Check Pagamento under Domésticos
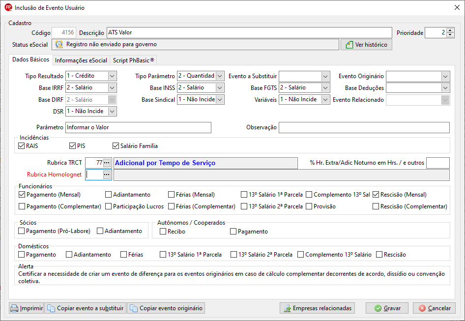This screenshot has height=321, width=465. pos(21,255)
